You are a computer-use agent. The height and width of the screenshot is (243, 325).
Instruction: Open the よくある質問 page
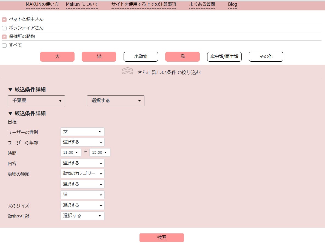click(x=202, y=4)
